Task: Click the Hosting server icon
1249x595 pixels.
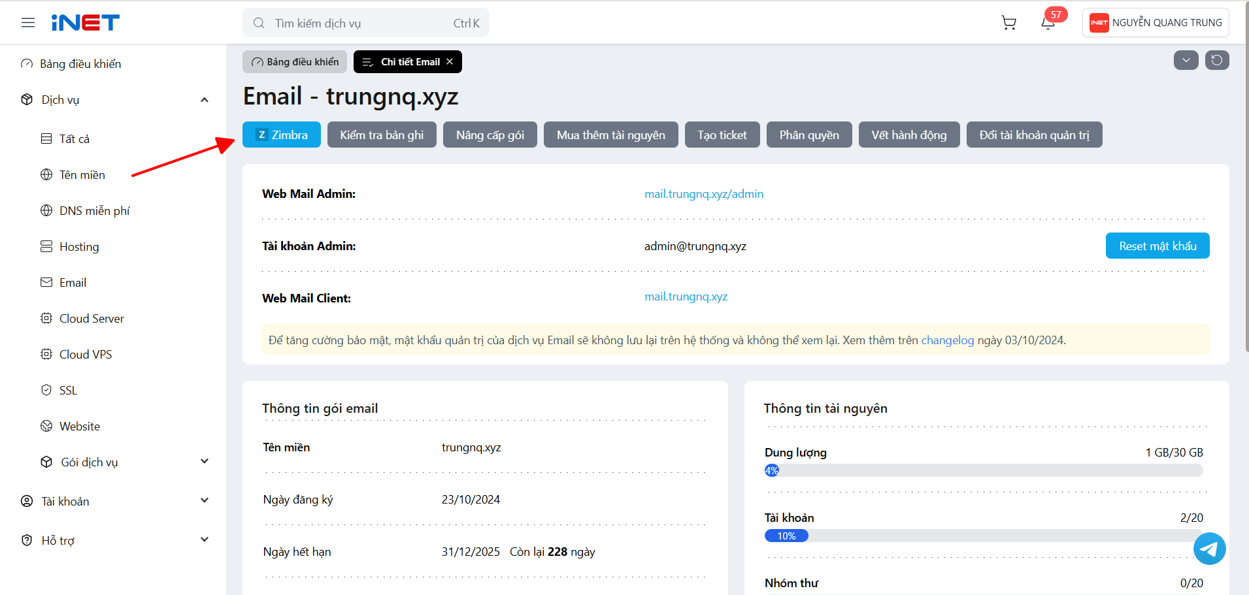Action: pos(46,246)
